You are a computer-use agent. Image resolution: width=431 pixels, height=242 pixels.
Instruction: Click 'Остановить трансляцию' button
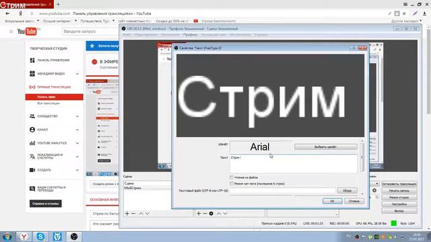point(399,184)
